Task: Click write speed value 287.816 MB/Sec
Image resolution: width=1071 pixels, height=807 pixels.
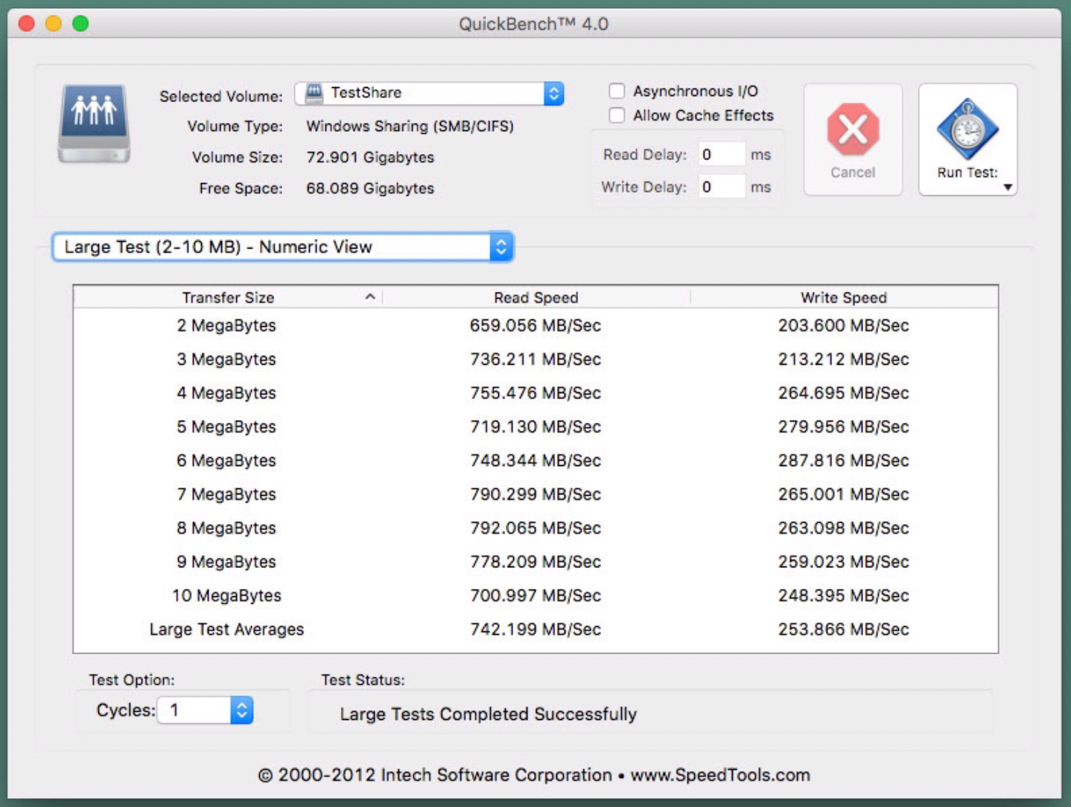Action: (x=844, y=460)
